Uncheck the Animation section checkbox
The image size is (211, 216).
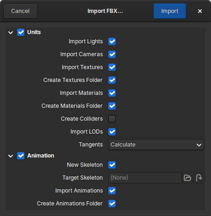[21, 156]
